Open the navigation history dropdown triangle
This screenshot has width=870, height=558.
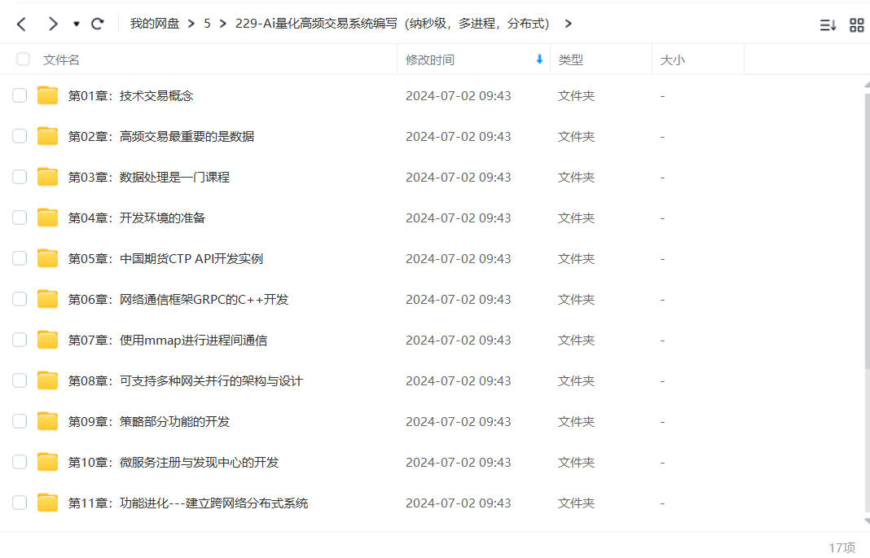click(76, 24)
